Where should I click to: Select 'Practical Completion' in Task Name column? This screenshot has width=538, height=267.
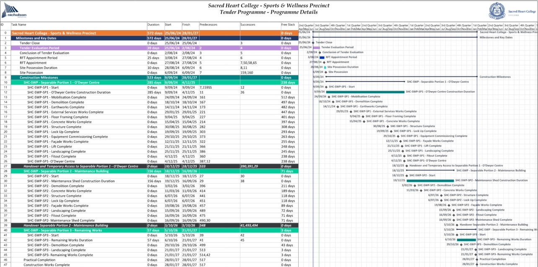coord(39,260)
